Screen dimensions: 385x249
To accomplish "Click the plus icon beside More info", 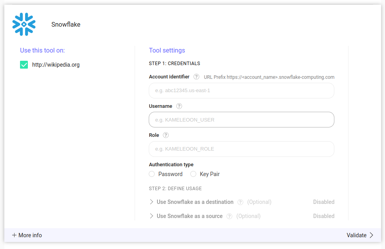I will [x=15, y=235].
